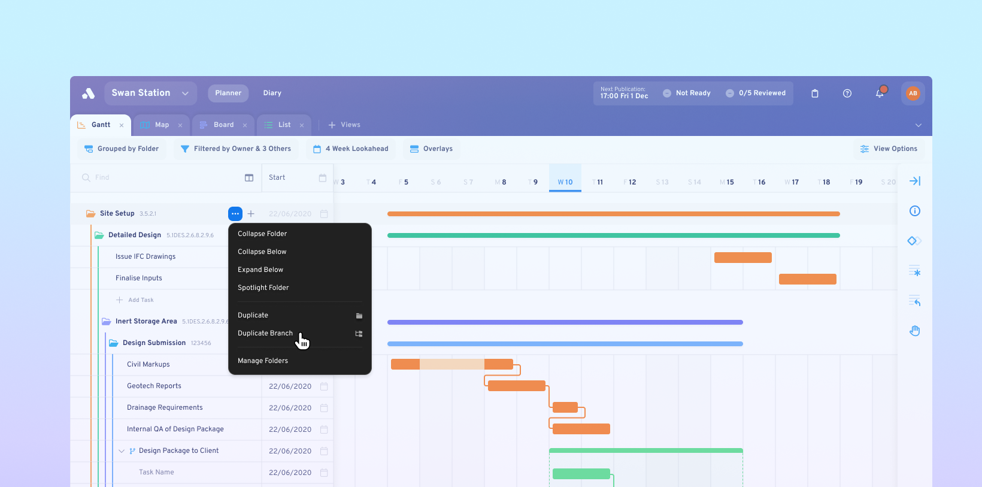982x487 pixels.
Task: Click the Add Task link under Detailed Design
Action: click(x=140, y=300)
